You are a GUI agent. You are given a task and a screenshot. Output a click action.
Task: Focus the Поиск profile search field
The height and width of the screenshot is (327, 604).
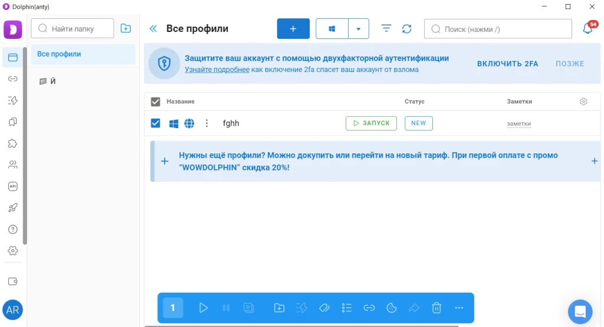click(x=498, y=28)
